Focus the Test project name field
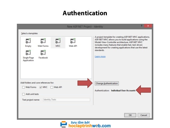The height and width of the screenshot is (128, 170). point(66,100)
